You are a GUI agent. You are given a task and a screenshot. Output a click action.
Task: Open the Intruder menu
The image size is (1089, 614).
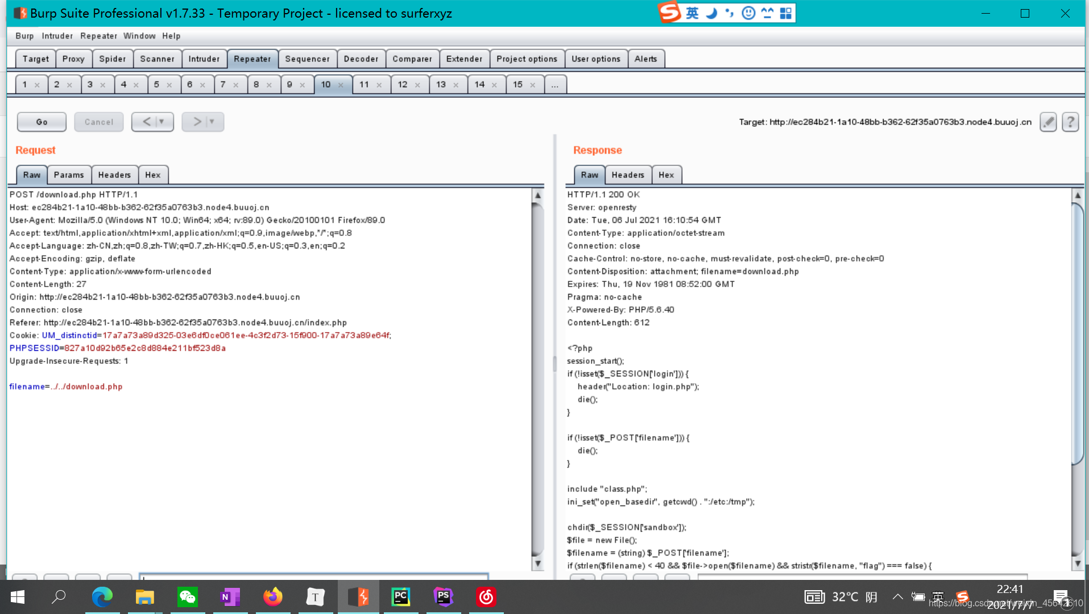(57, 36)
